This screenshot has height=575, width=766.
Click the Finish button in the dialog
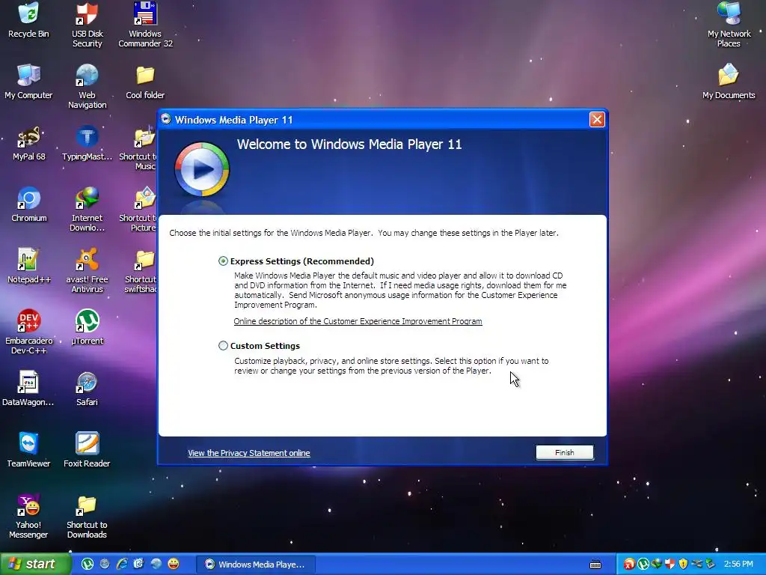coord(564,453)
